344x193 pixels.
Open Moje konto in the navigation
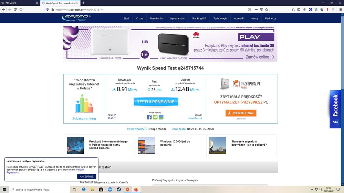click(x=156, y=19)
